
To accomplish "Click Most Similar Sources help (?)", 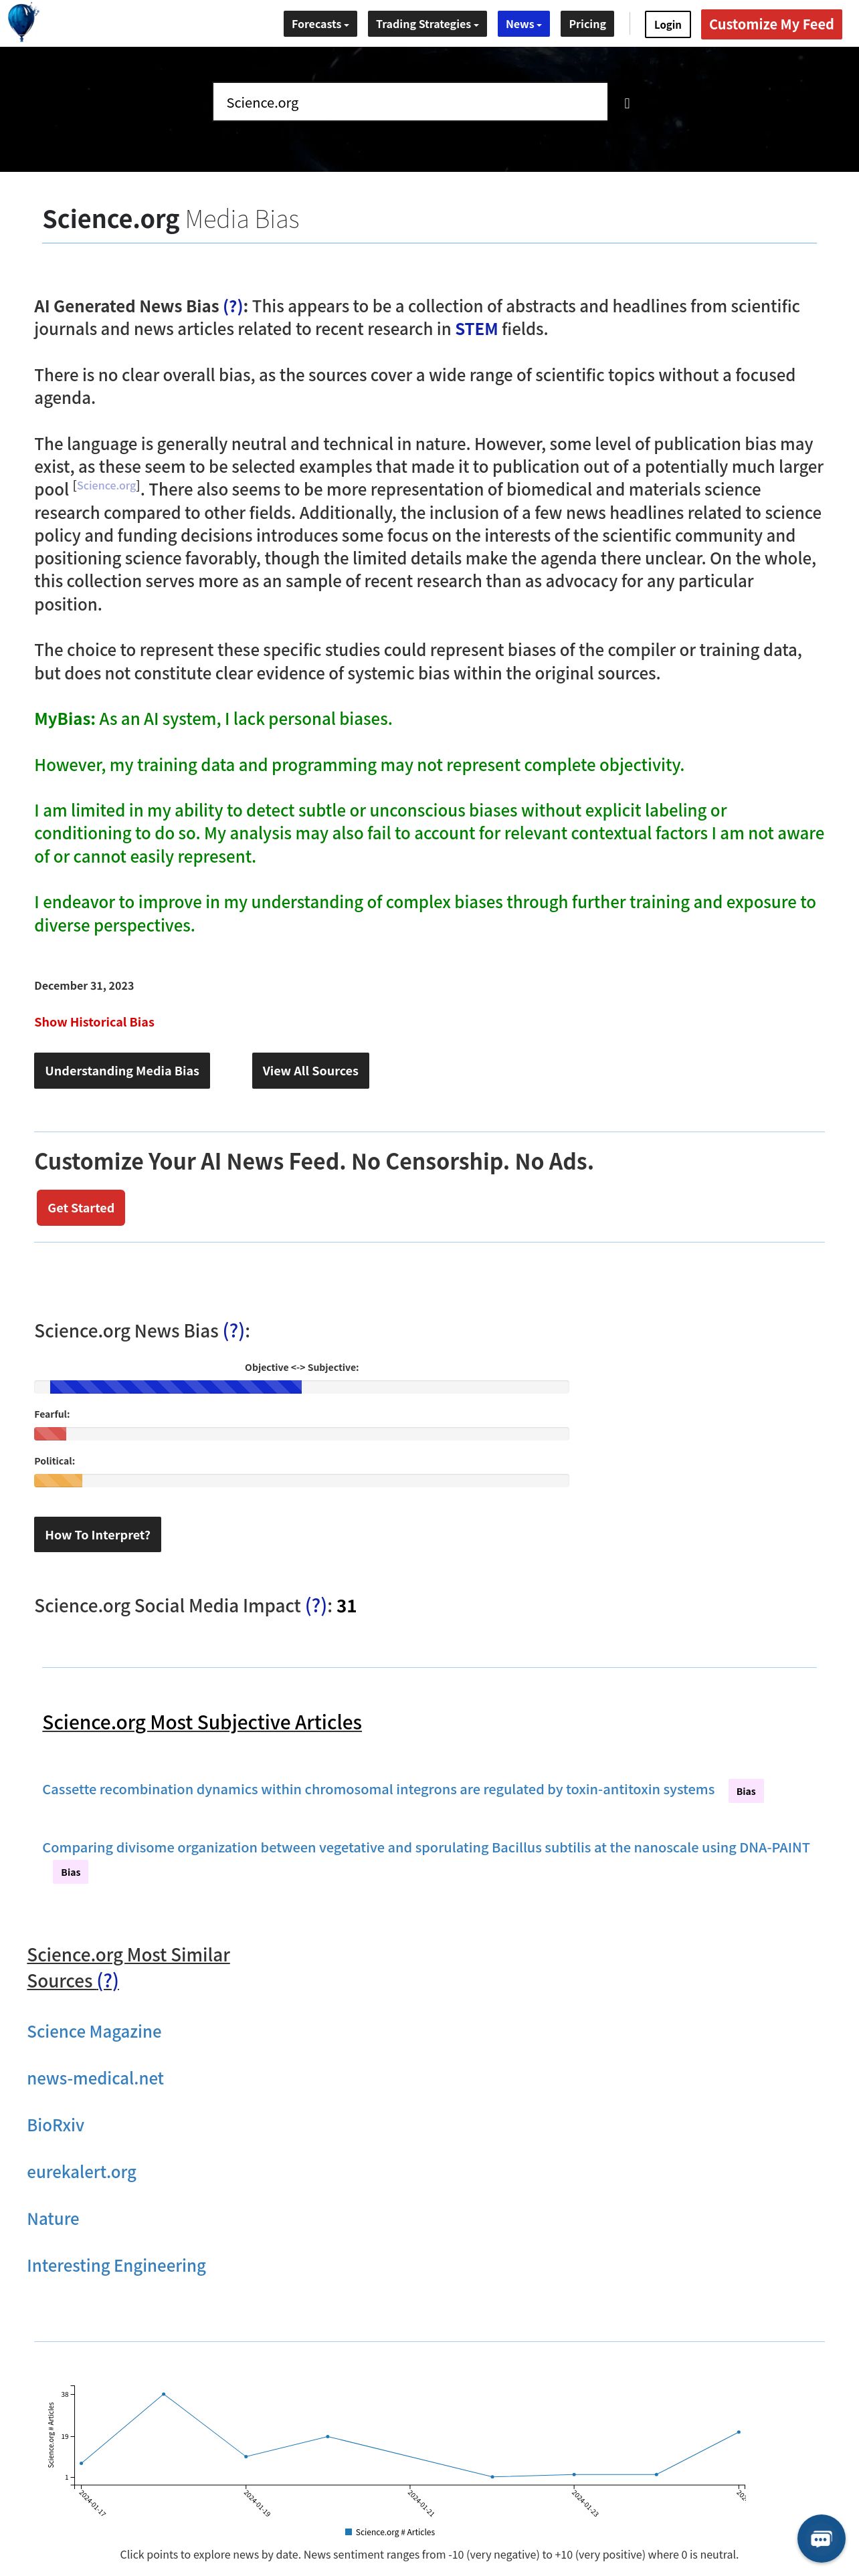I will tap(108, 1980).
